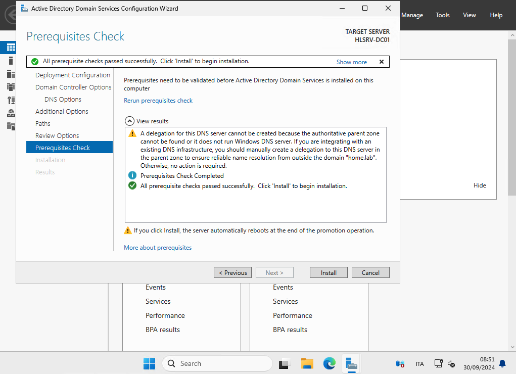Click Rerun prerequisites check link
This screenshot has height=374, width=516.
pyautogui.click(x=158, y=101)
